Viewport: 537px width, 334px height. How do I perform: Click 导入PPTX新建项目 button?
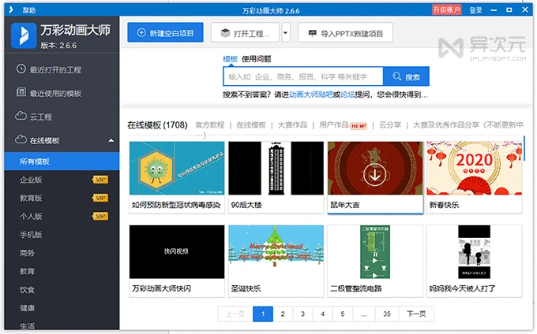pos(346,33)
